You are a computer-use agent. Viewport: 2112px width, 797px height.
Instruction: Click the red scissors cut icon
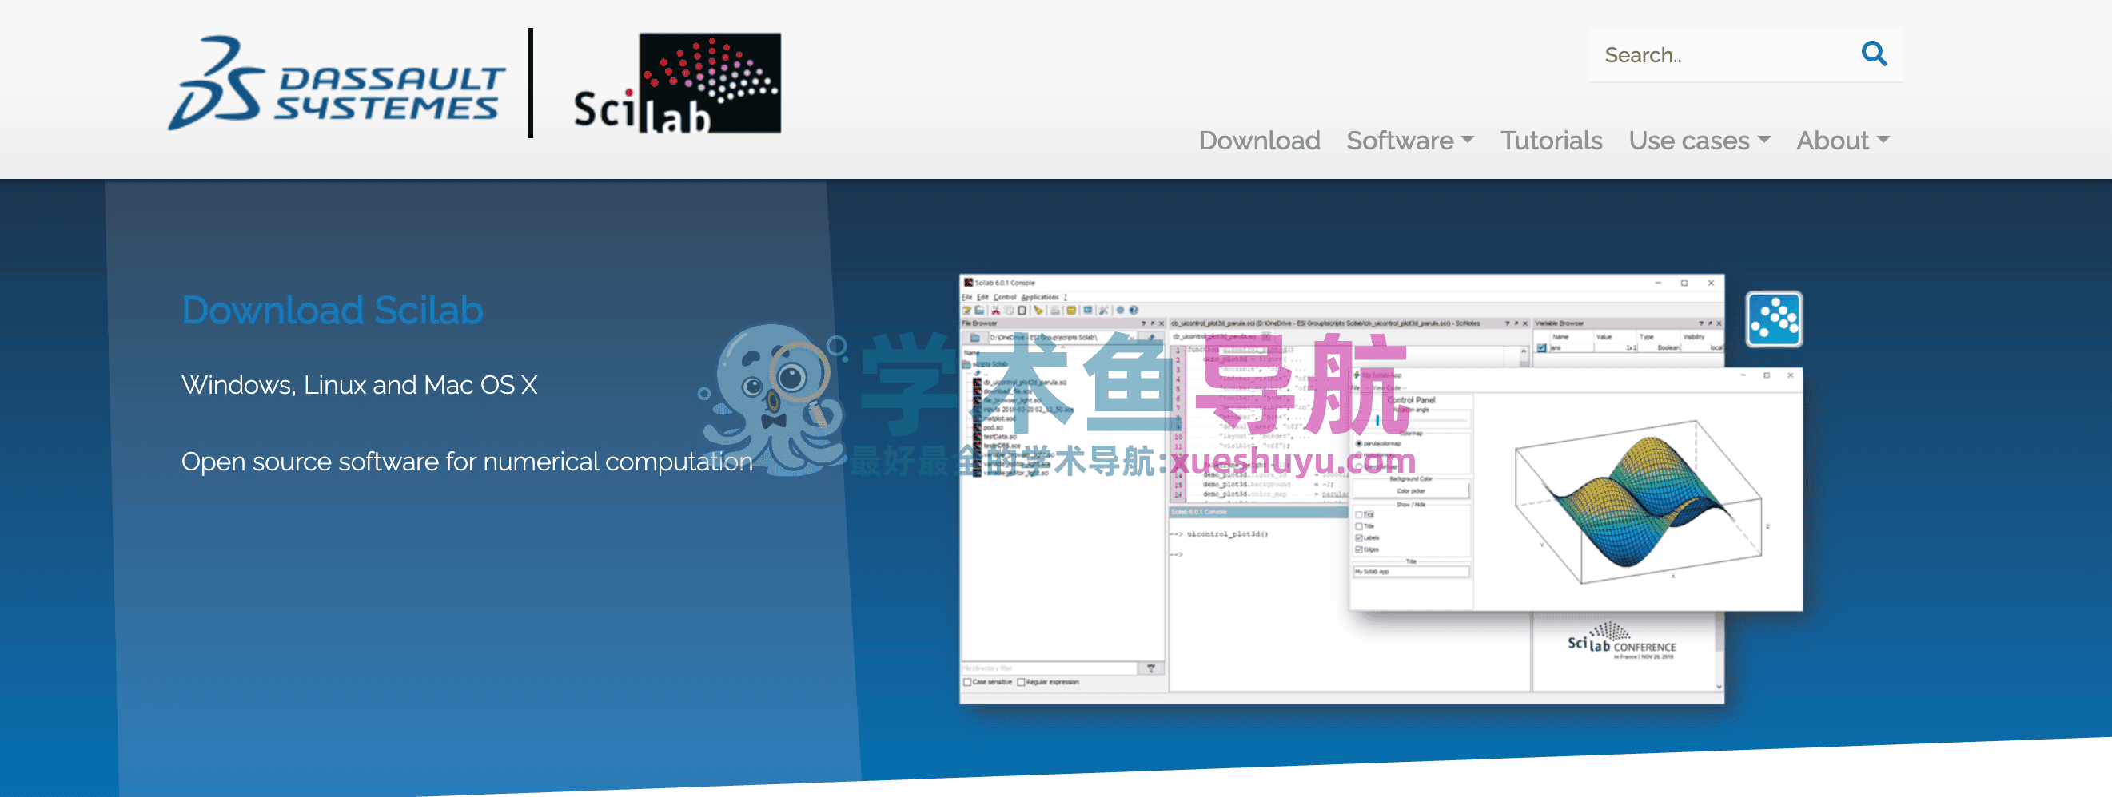(995, 311)
